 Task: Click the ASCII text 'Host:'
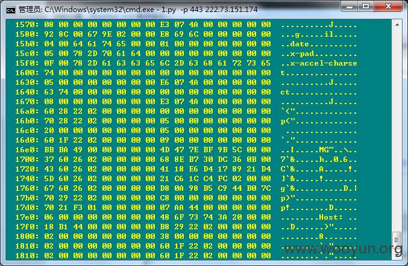(x=331, y=217)
